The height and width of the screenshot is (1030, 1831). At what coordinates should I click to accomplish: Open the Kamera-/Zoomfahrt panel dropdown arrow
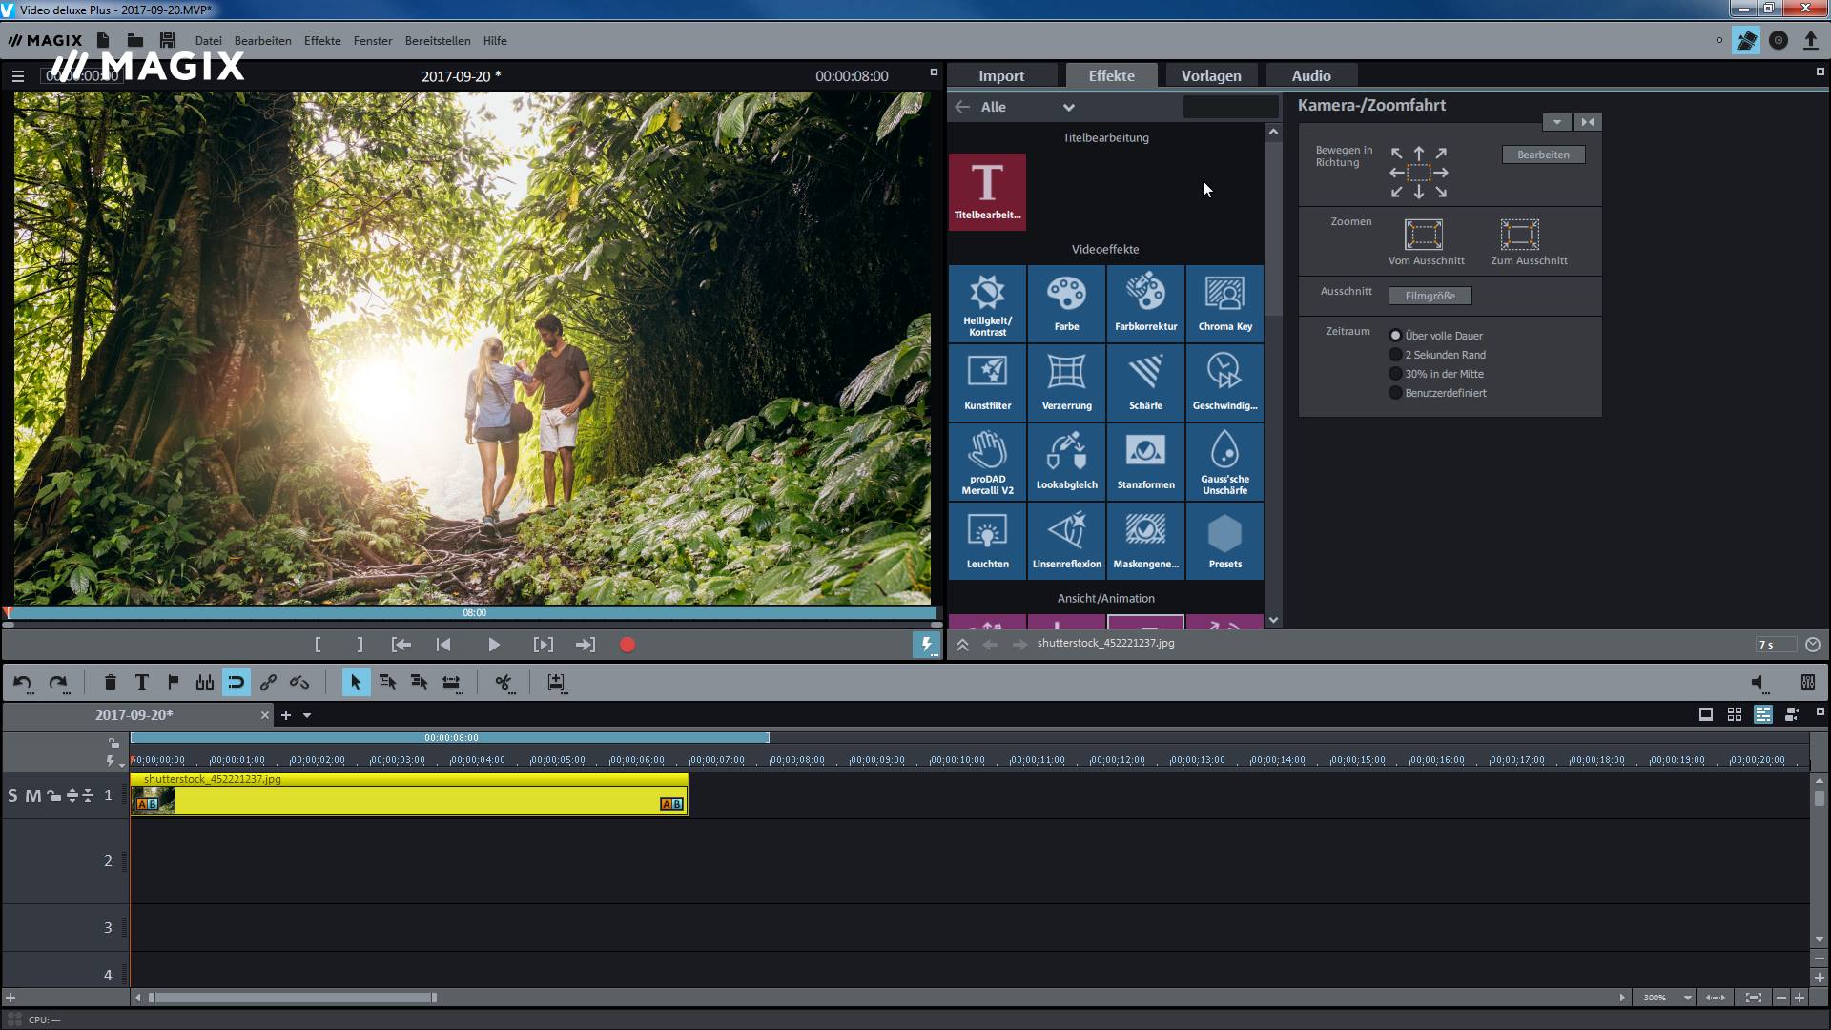(1556, 122)
